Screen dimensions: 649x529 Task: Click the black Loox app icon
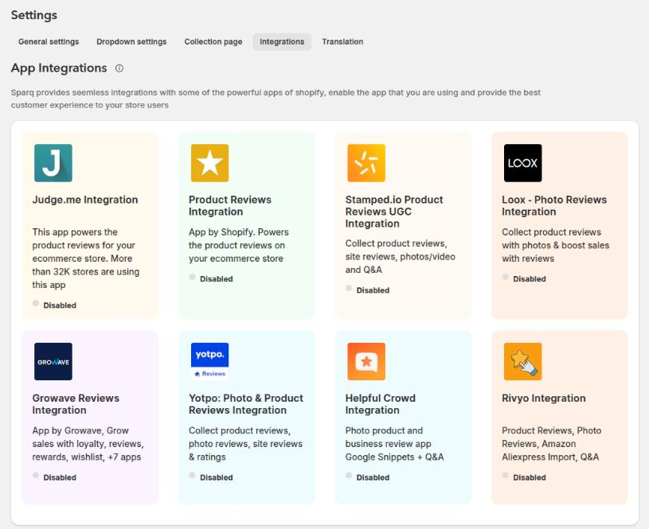pyautogui.click(x=522, y=163)
